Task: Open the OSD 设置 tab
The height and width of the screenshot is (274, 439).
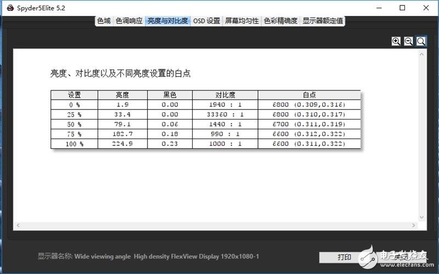Action: pos(207,21)
